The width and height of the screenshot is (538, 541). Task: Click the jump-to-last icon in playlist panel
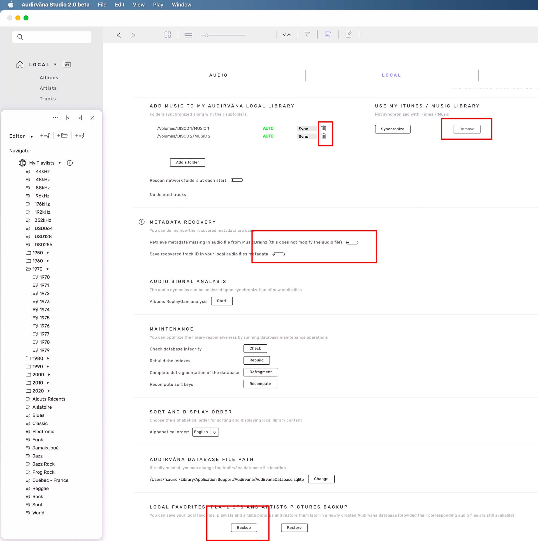[80, 118]
